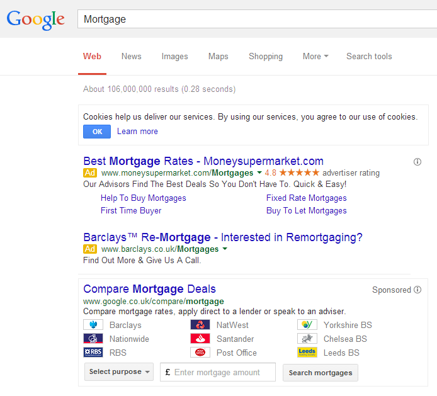This screenshot has height=396, width=437.
Task: Click the RBS logo icon
Action: click(x=93, y=353)
